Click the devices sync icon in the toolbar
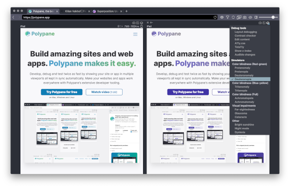The height and width of the screenshot is (188, 290). point(239,17)
